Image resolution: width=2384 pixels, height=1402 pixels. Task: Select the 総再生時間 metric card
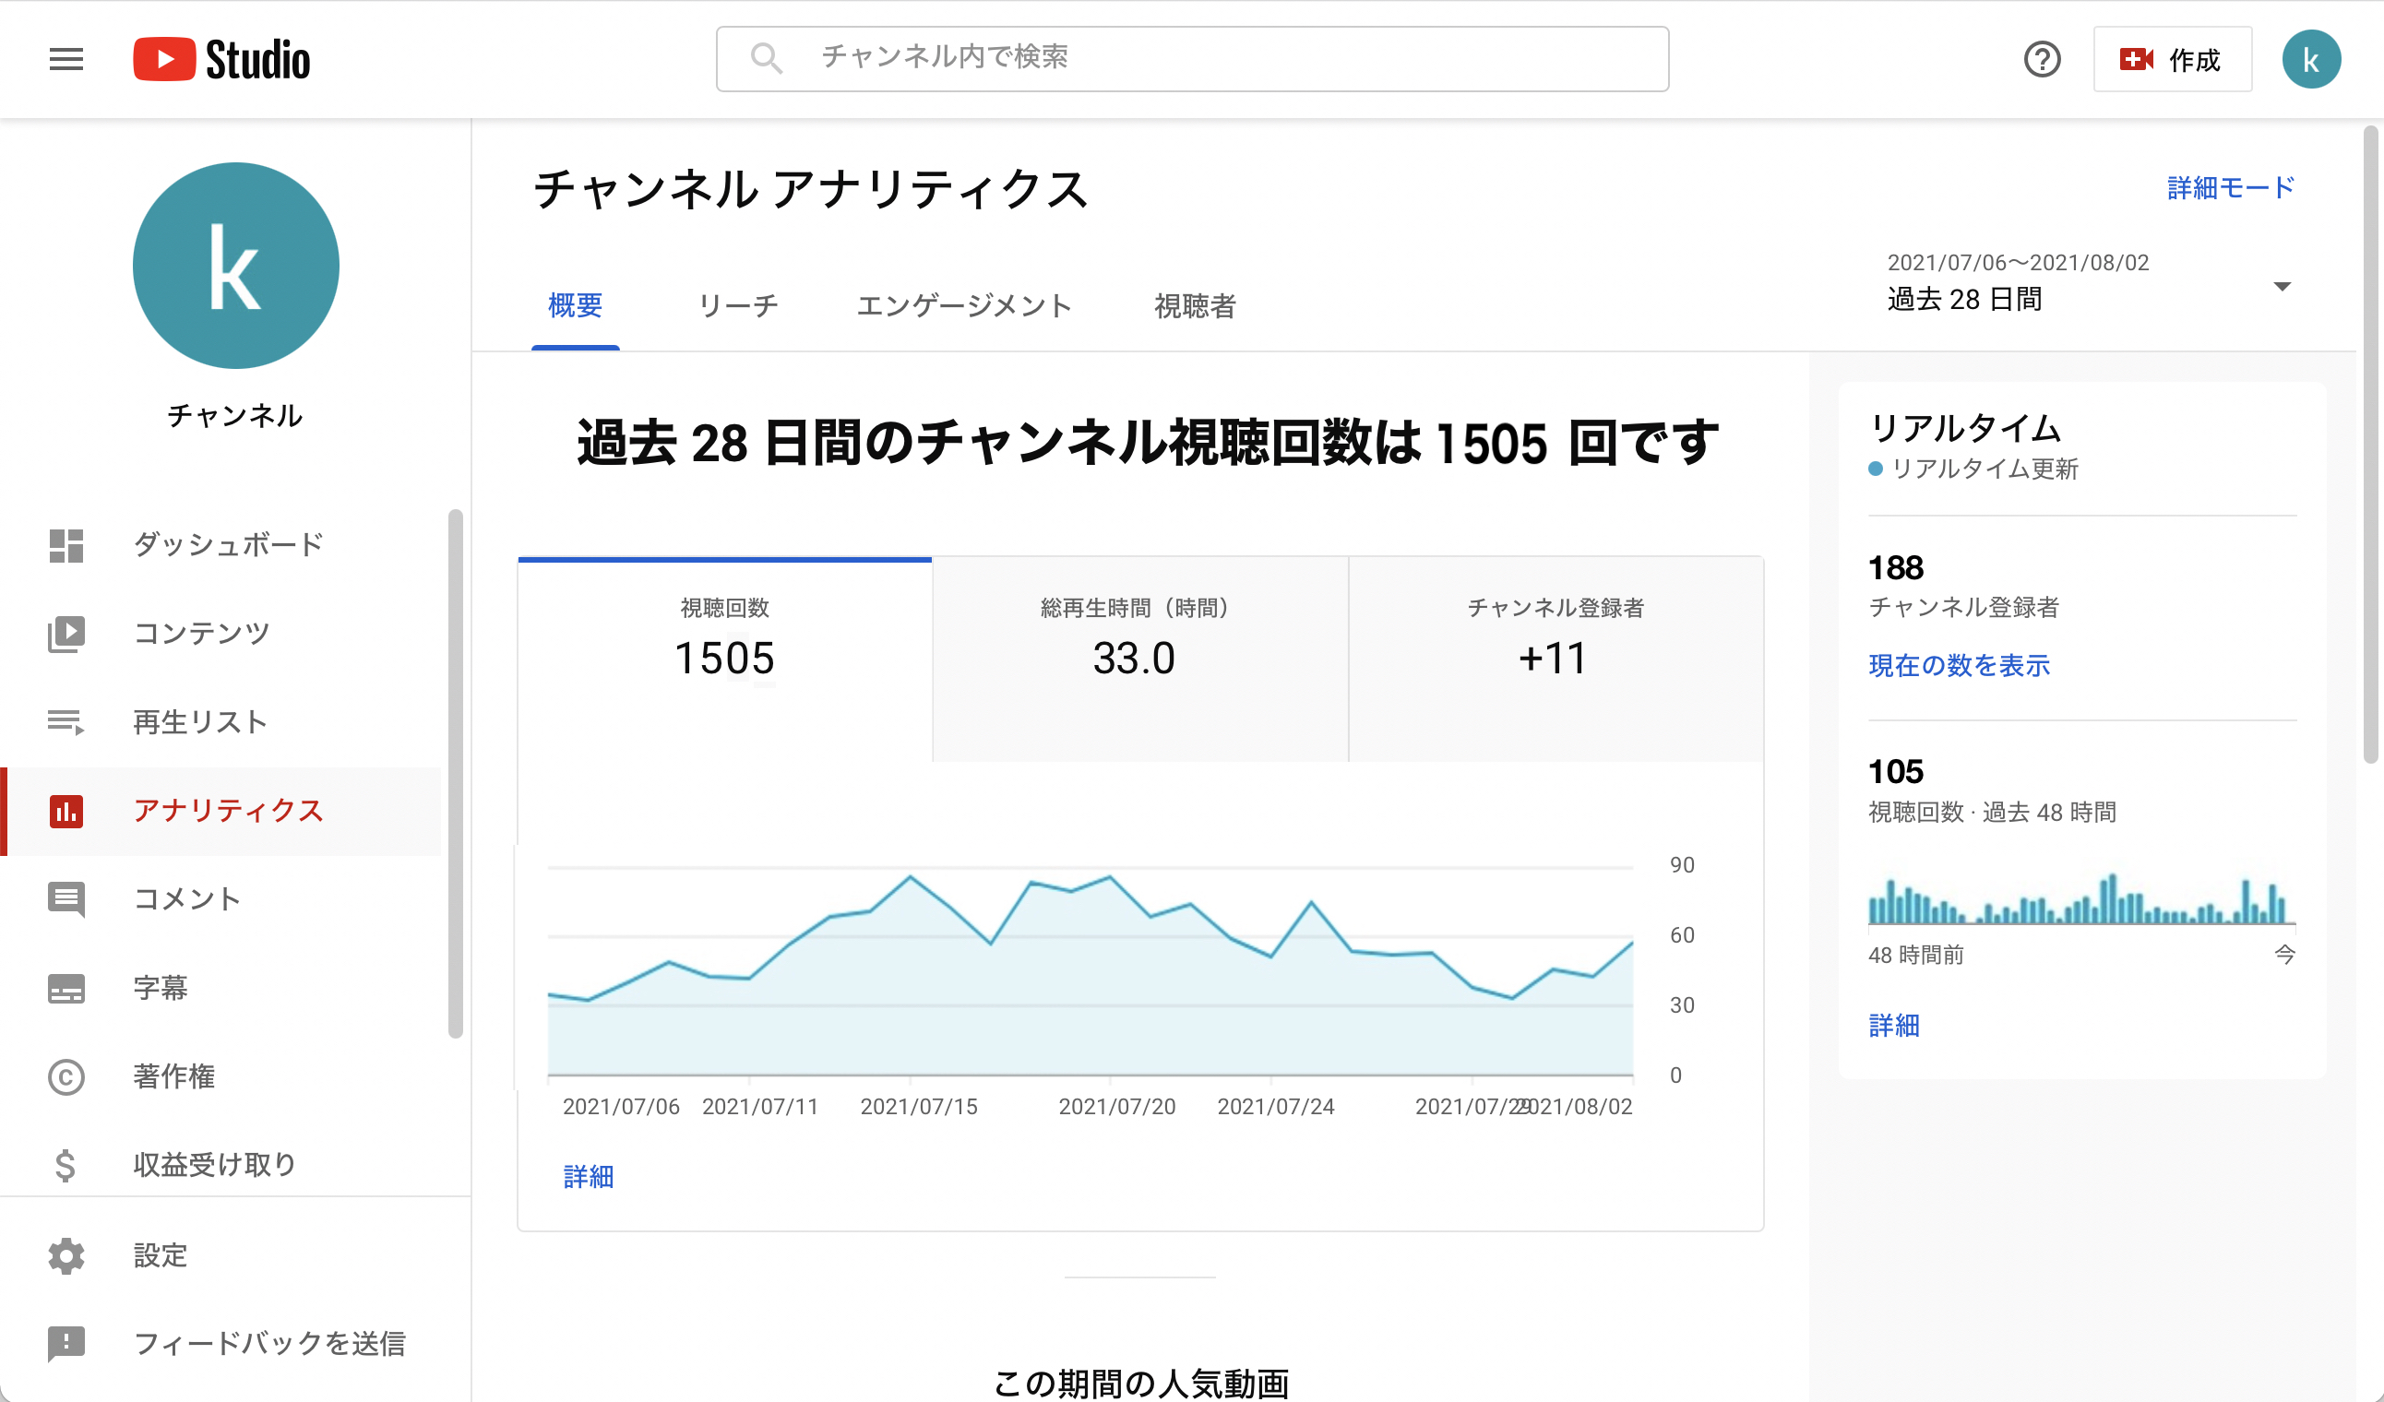pyautogui.click(x=1140, y=659)
